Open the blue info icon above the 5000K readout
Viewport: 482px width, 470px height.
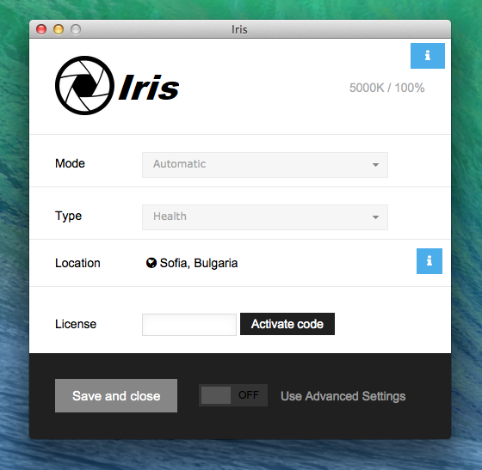coord(427,56)
